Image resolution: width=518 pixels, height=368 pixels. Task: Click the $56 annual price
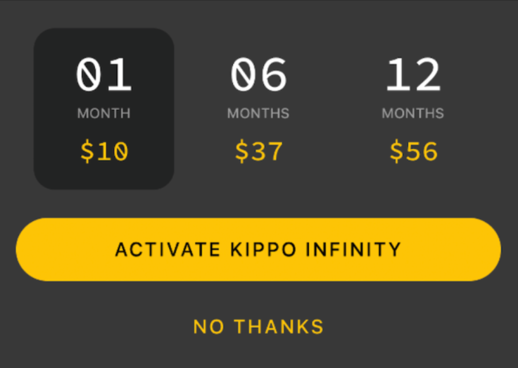(x=413, y=151)
